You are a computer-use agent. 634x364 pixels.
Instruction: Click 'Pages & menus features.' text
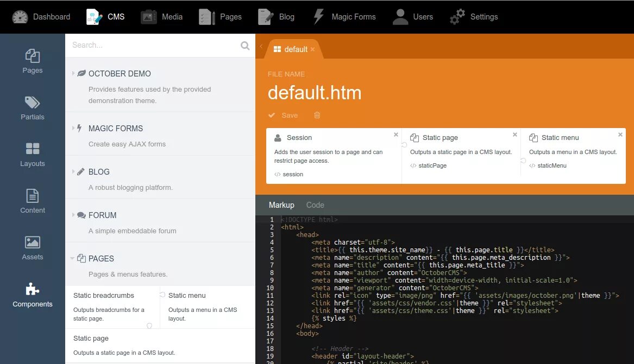point(128,274)
